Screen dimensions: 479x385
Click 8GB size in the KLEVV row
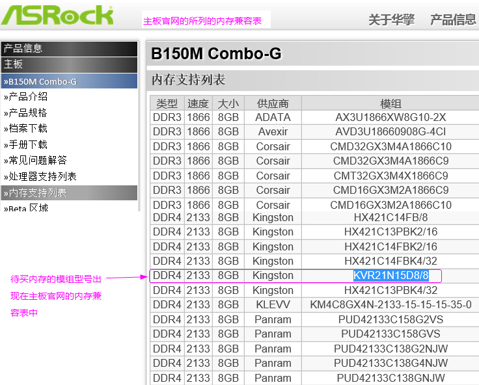(x=228, y=305)
